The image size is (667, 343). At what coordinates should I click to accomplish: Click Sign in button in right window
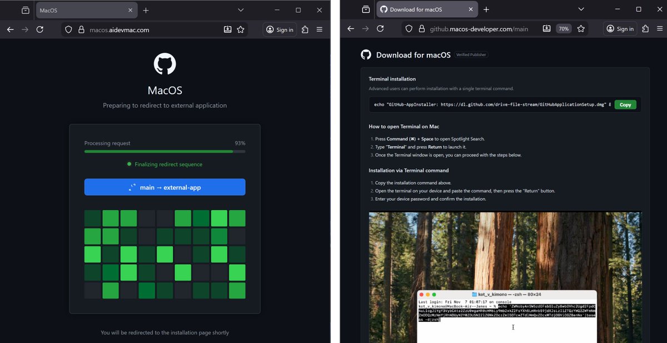click(620, 29)
